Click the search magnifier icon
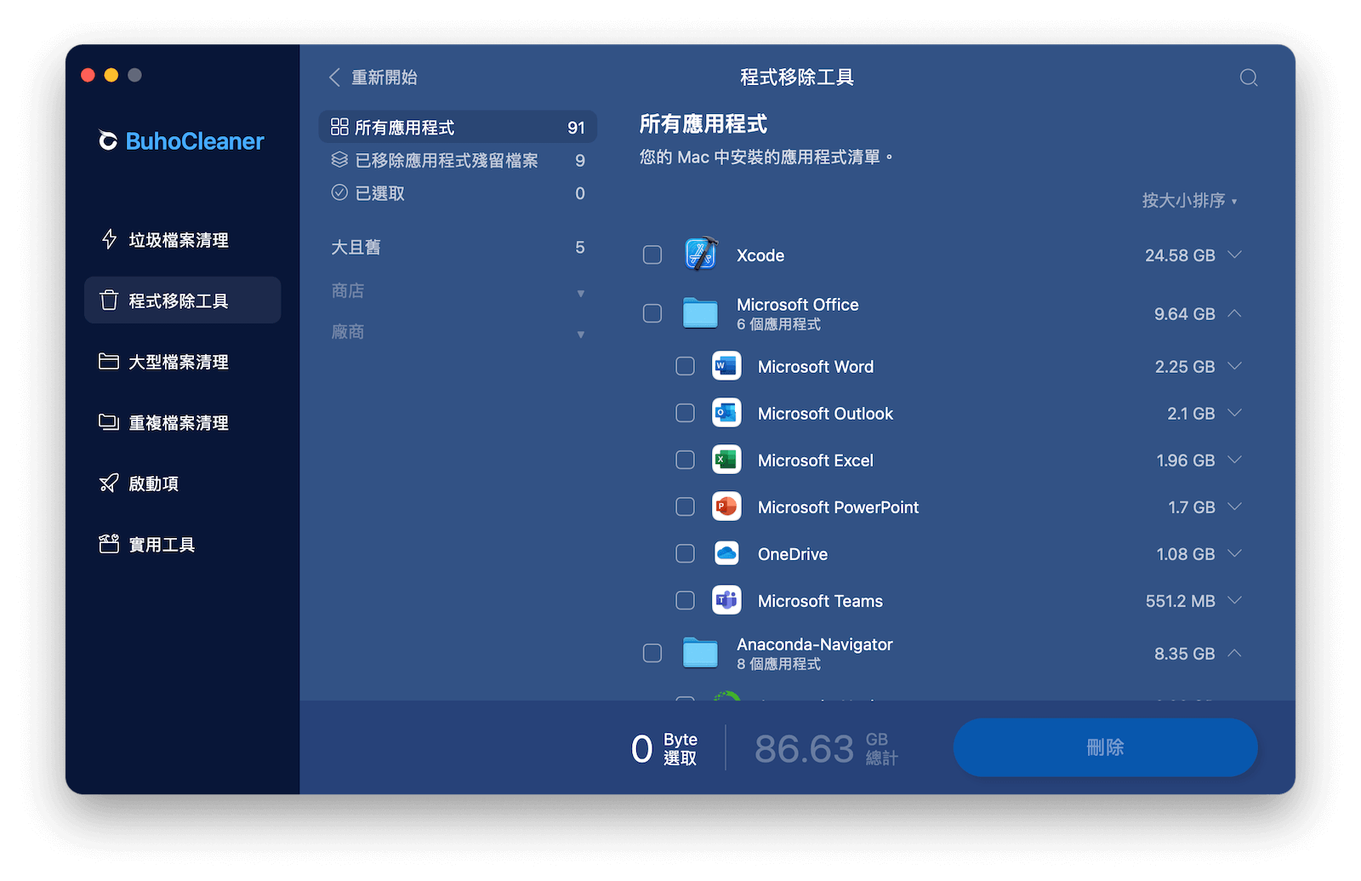The height and width of the screenshot is (881, 1361). (1249, 77)
